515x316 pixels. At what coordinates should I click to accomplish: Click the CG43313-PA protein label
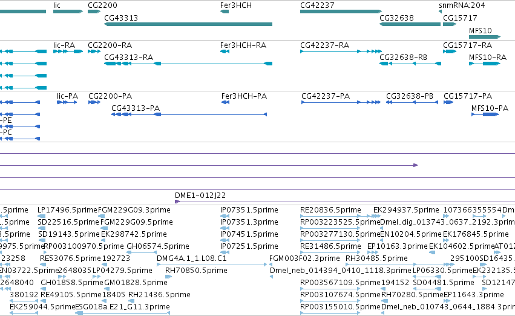point(136,108)
